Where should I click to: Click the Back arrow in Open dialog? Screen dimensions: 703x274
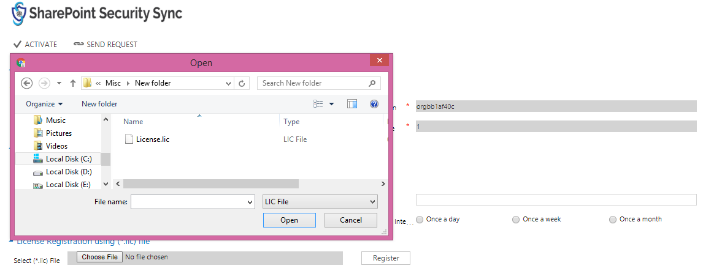point(27,83)
